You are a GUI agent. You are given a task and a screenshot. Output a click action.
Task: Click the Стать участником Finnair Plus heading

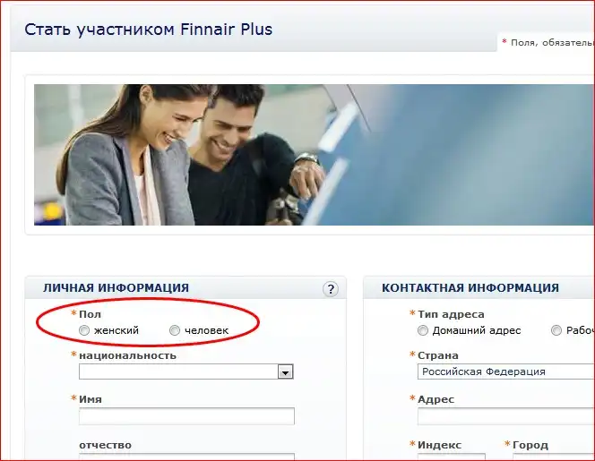pyautogui.click(x=149, y=30)
